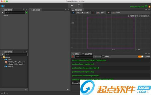Viewport: 151px width, 95px height.
Task: Pop out the scene editor panel via arrow
Action: coord(146,9)
